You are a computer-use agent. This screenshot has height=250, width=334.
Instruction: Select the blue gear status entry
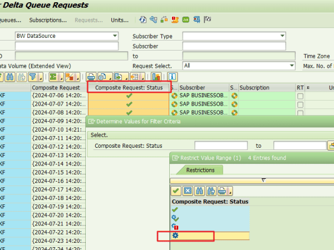[210, 236]
